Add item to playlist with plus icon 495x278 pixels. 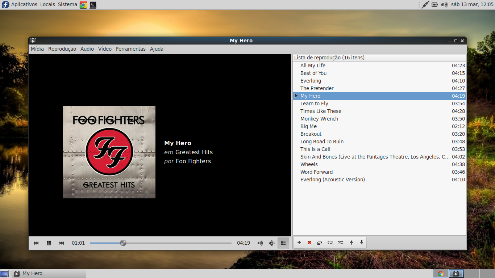tap(299, 243)
